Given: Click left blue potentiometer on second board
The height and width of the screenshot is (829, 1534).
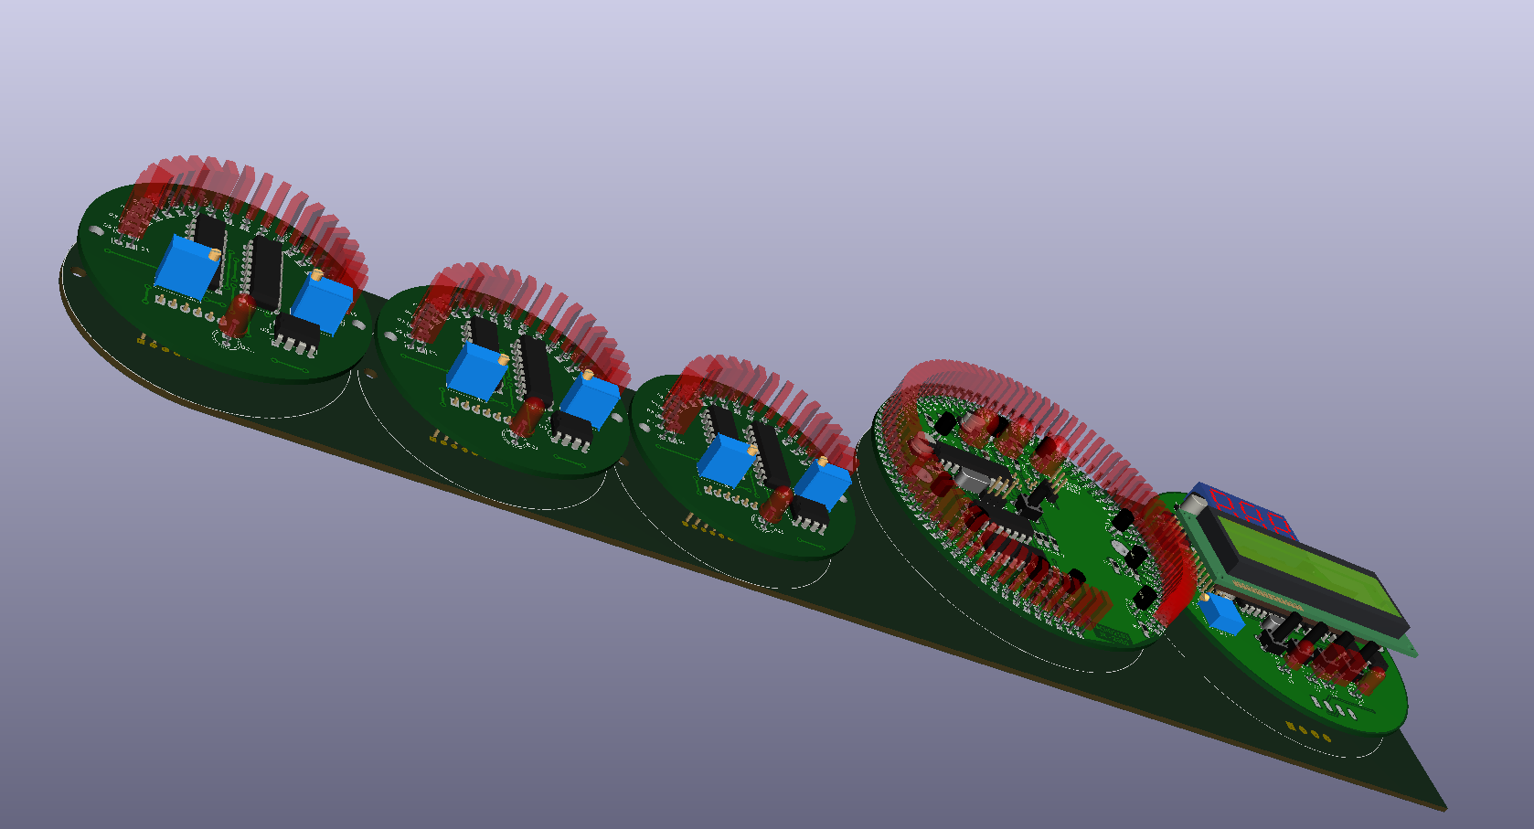Looking at the screenshot, I should (475, 370).
